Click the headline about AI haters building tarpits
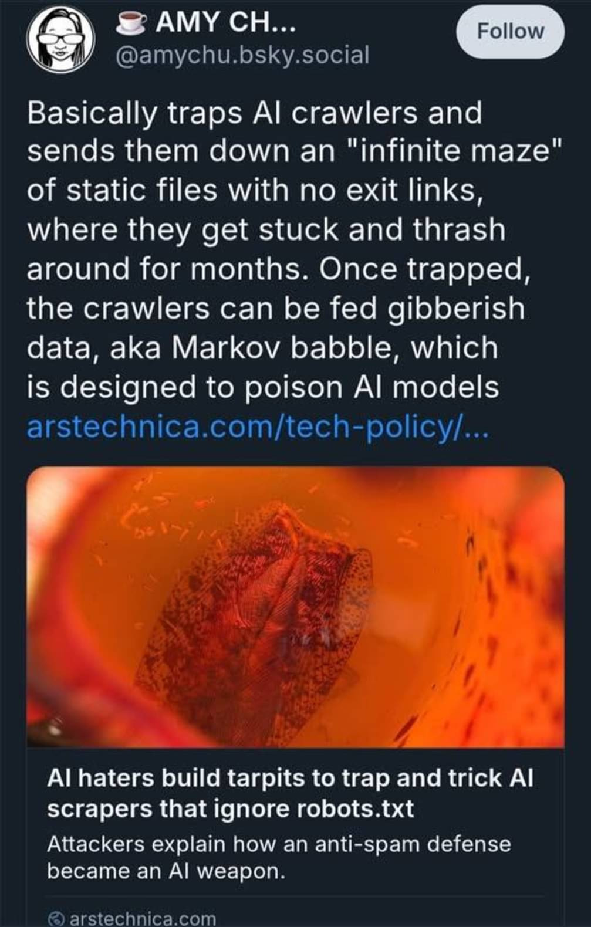The height and width of the screenshot is (927, 591). 290,793
